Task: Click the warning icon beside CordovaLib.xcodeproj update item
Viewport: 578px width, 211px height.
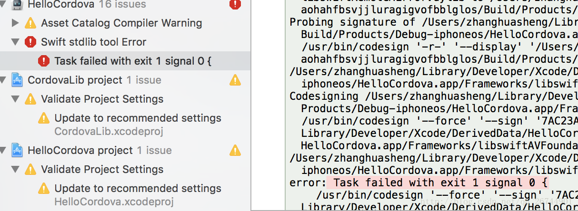Action: pos(44,118)
